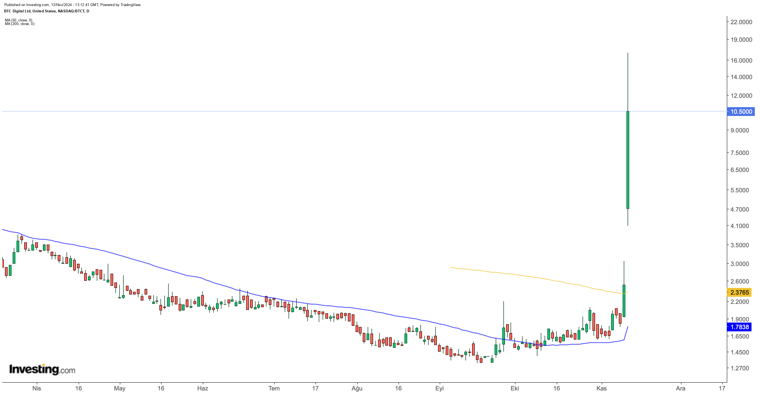Click the Haz month label on time axis
This screenshot has height=394, width=760.
tap(203, 389)
